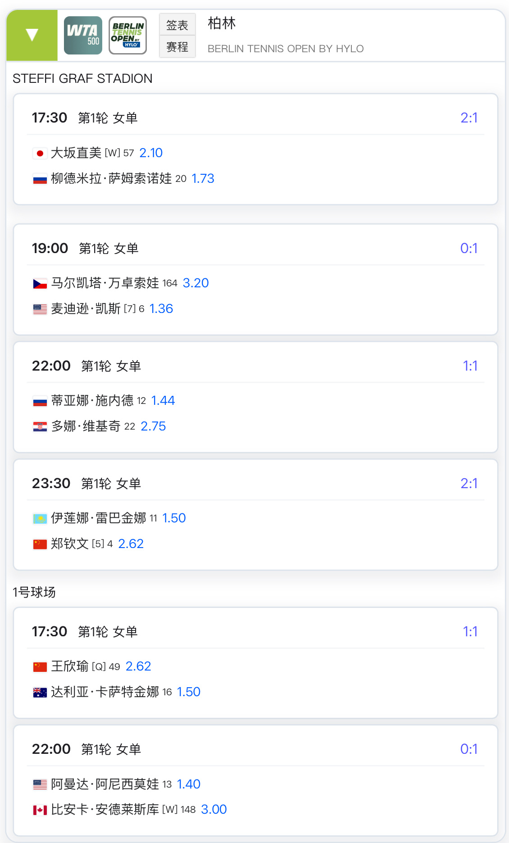
Task: Click Kazakhstan flag beside 伊莲娜·雷巴金娜
Action: click(x=40, y=519)
